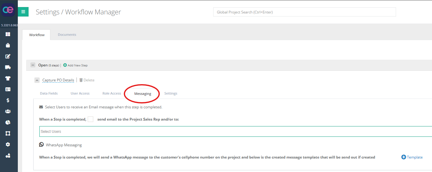Open the shopping bag sidebar icon
432x172 pixels.
(8, 45)
